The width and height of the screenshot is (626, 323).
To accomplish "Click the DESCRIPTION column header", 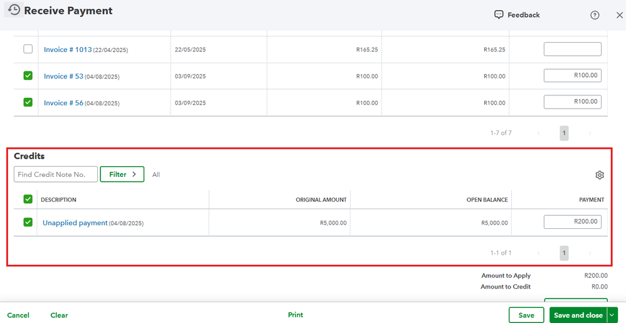I will click(59, 199).
